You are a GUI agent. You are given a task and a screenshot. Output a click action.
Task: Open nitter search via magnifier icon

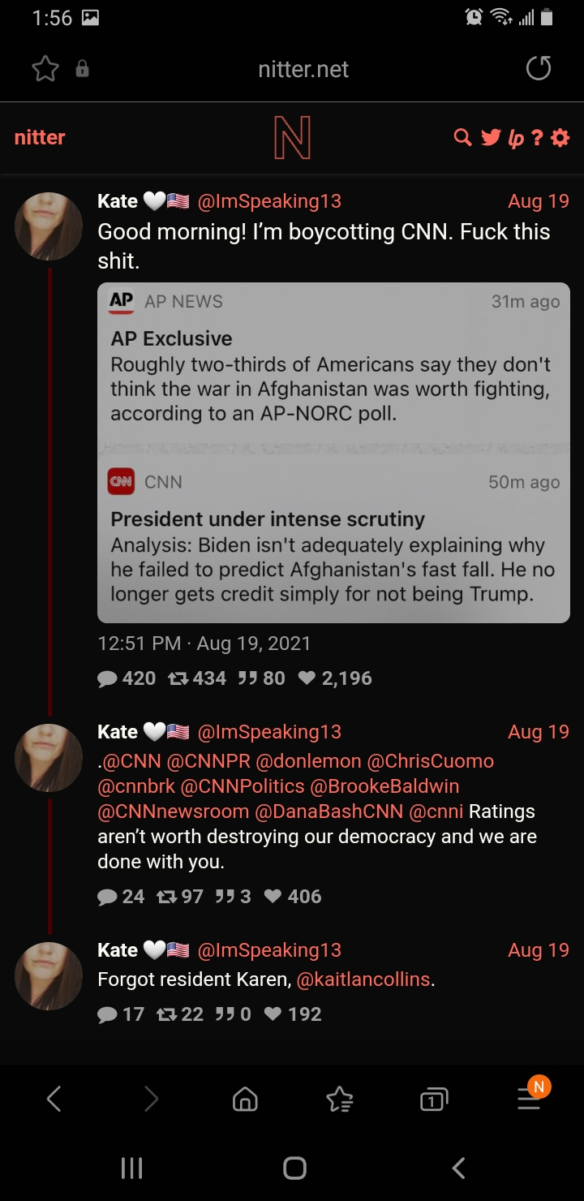click(462, 137)
